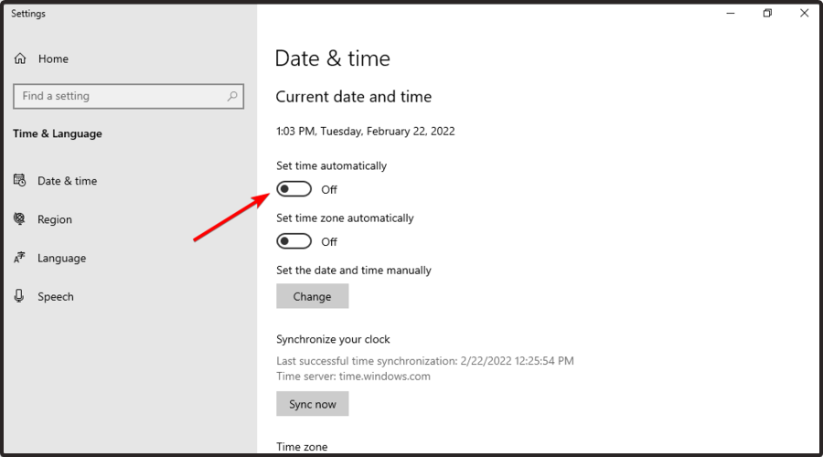Go to the Language settings label
The width and height of the screenshot is (823, 457).
click(61, 259)
